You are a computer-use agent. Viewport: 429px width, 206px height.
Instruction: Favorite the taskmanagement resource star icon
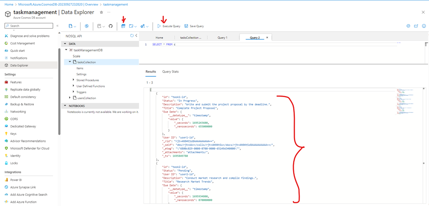click(x=101, y=12)
